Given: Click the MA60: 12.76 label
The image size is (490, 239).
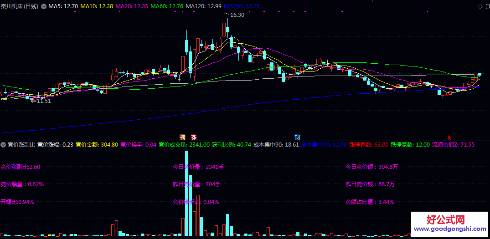Looking at the screenshot, I should 166,6.
